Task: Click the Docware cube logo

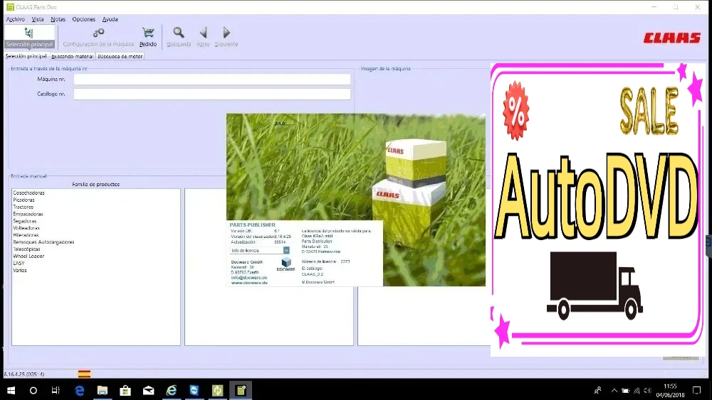Action: coord(286,263)
